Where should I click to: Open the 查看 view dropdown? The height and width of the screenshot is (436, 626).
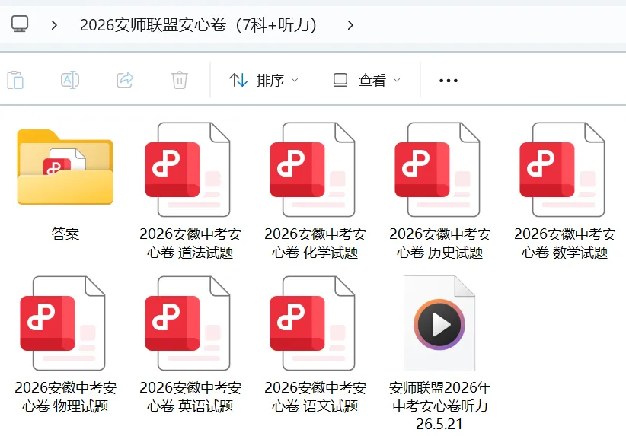click(367, 80)
